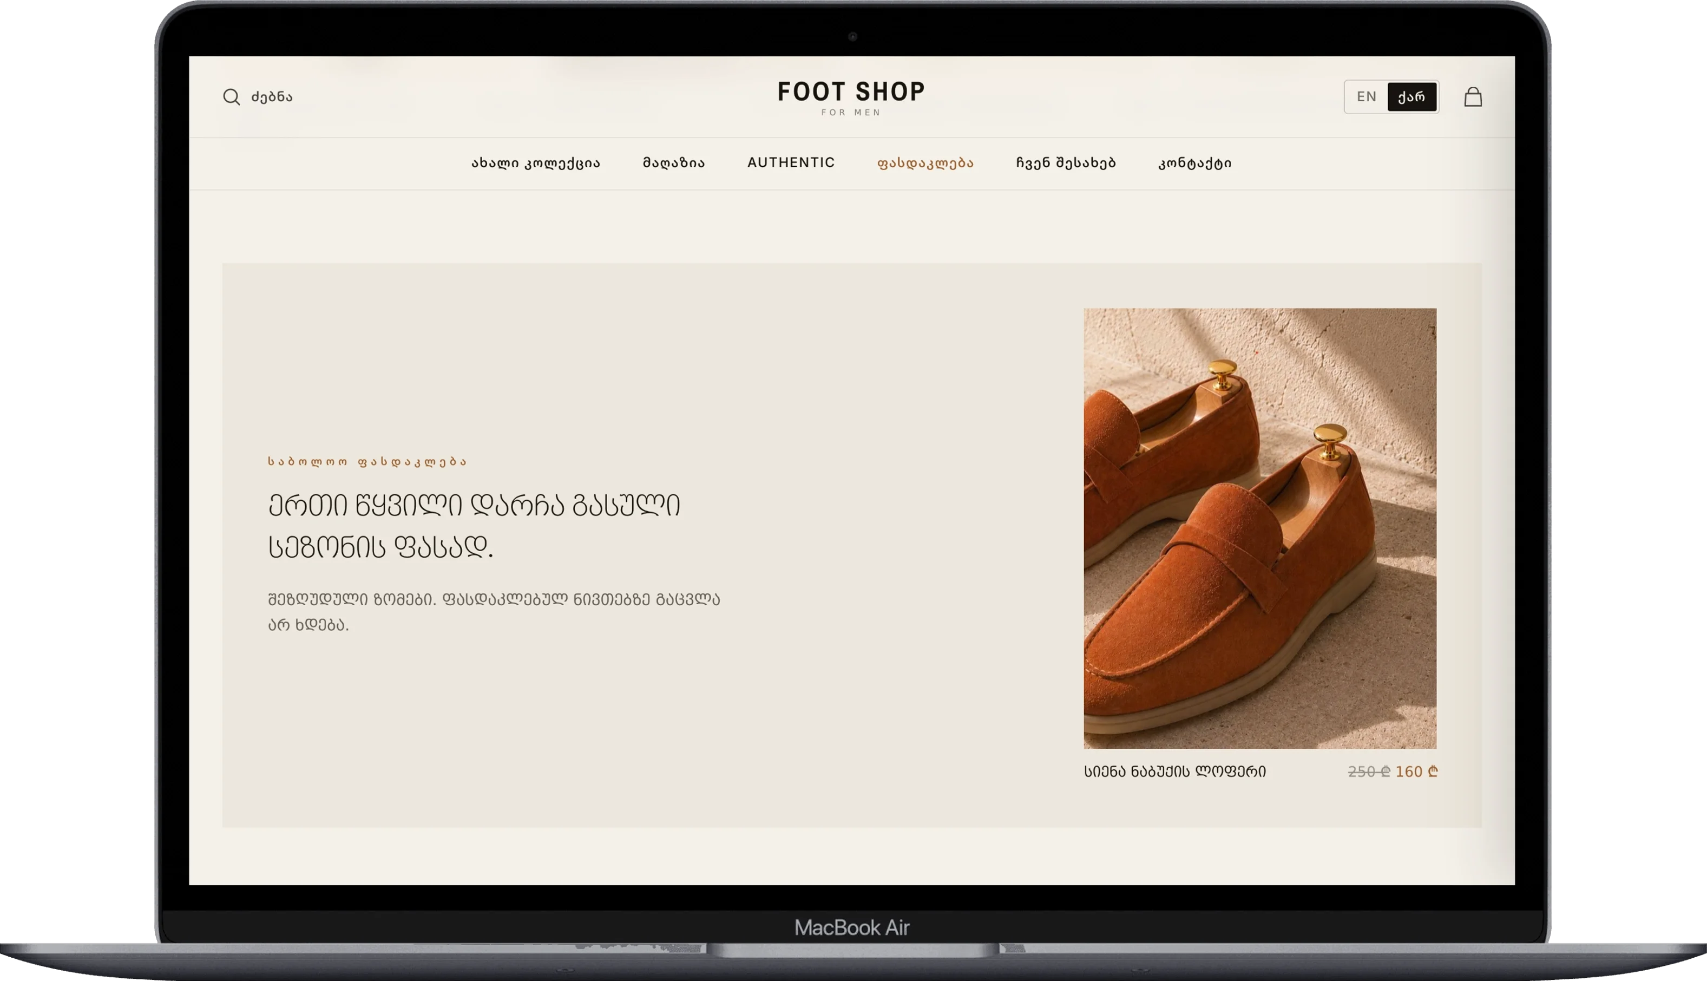Screen dimensions: 1707x981
Task: Click the search magnifier icon
Action: click(231, 97)
